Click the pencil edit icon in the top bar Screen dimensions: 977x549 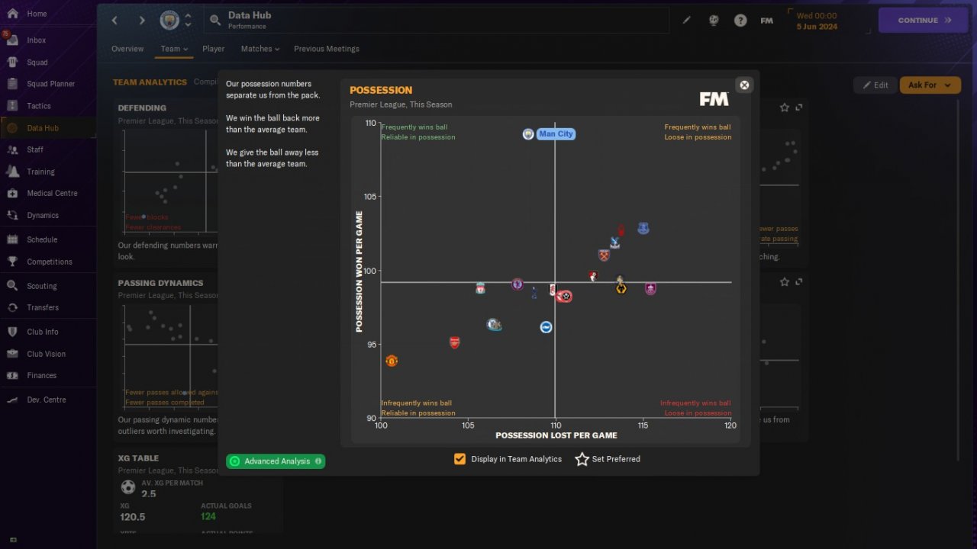(x=686, y=21)
